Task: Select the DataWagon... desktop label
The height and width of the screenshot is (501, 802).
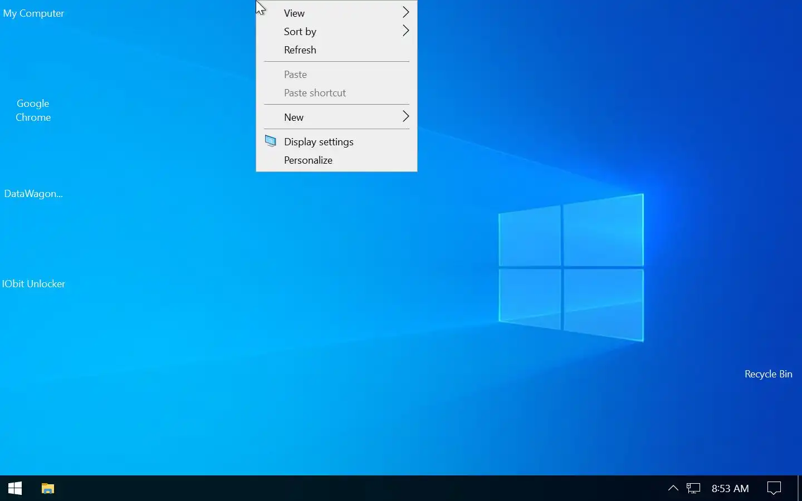Action: 33,194
